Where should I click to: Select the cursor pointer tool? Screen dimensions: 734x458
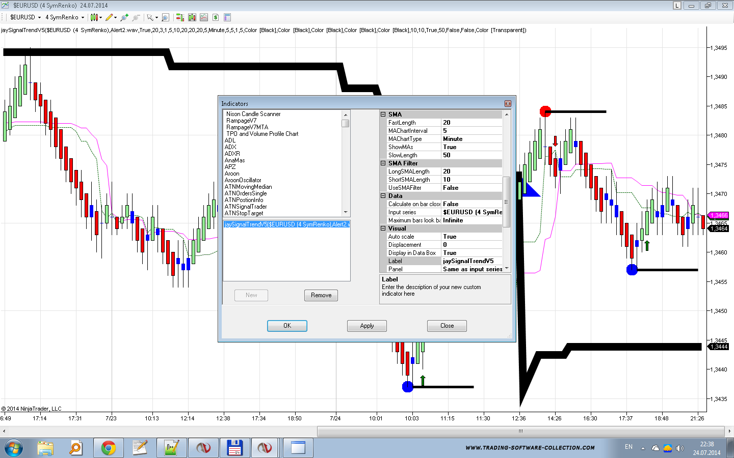(150, 17)
